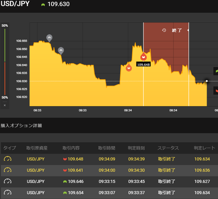Click the green arrow next to 109.630 header
The height and width of the screenshot is (199, 218).
(x=43, y=5)
